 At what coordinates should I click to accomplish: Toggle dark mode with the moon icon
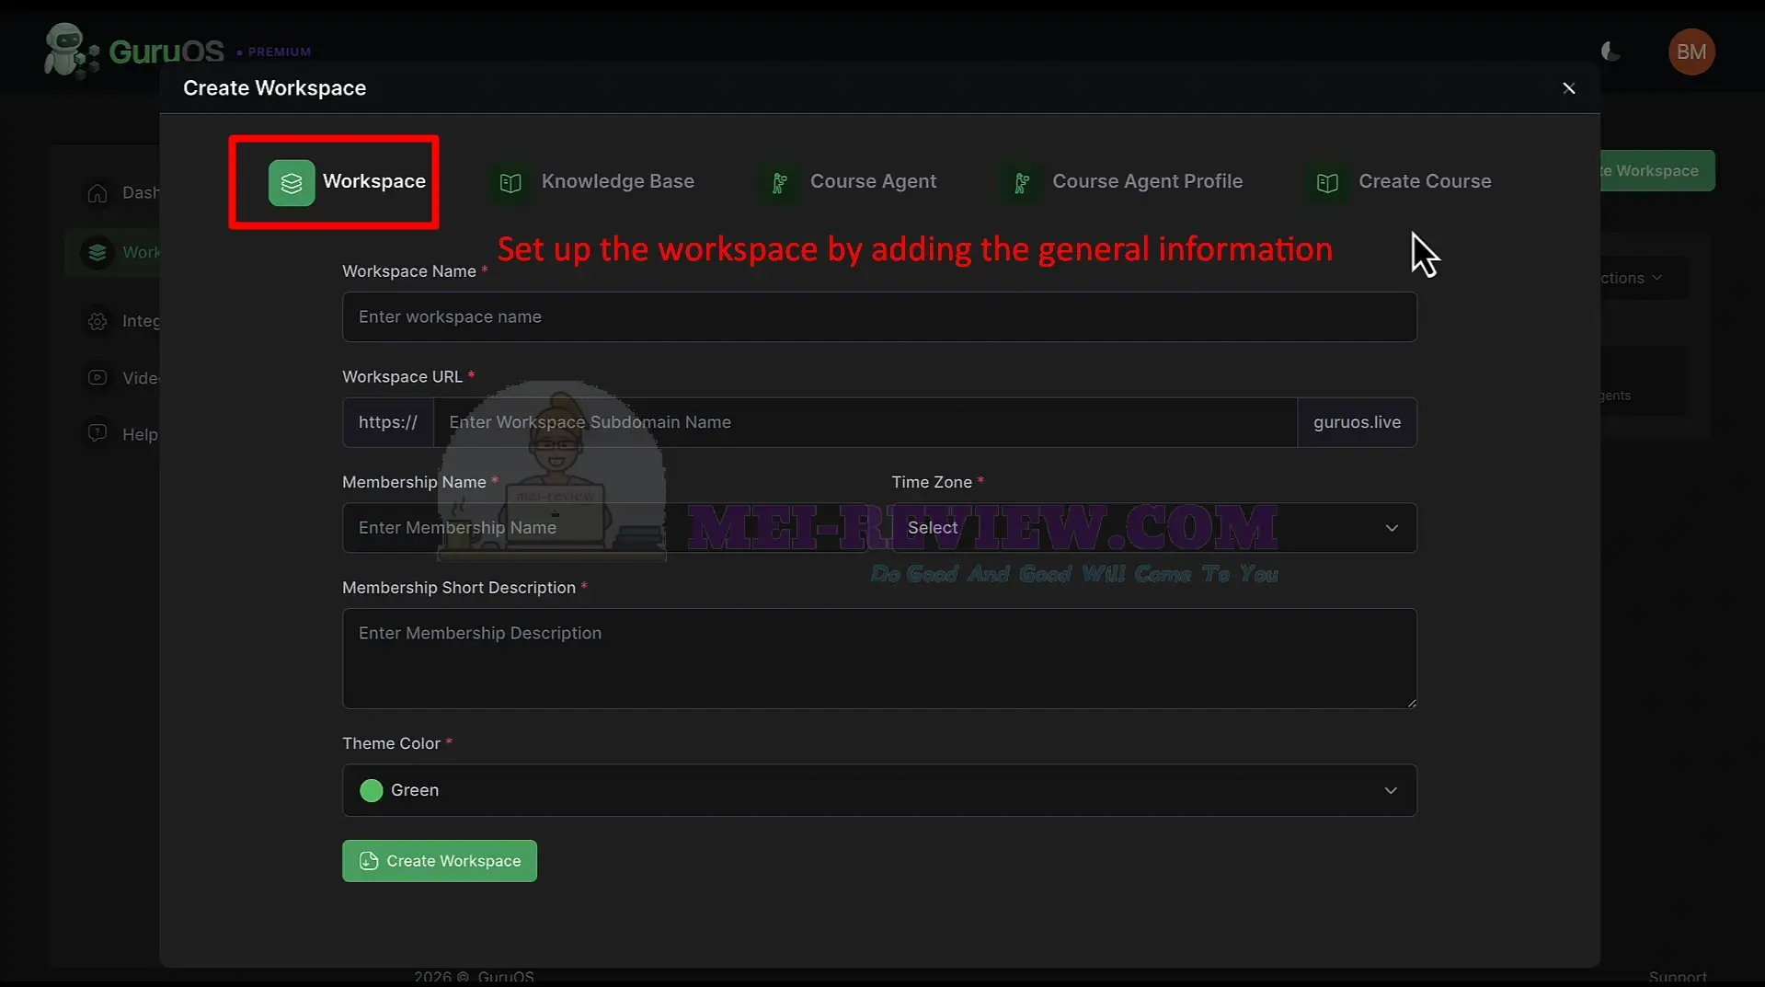1610,52
